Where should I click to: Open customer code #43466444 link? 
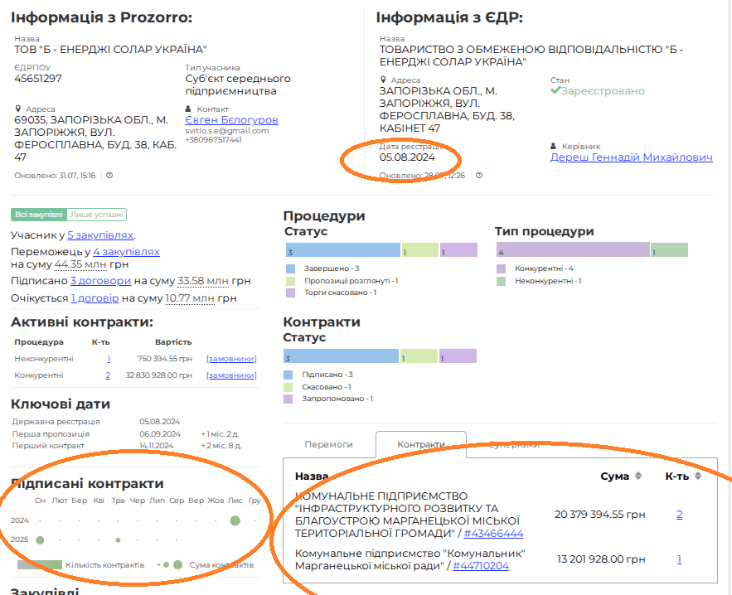(493, 534)
